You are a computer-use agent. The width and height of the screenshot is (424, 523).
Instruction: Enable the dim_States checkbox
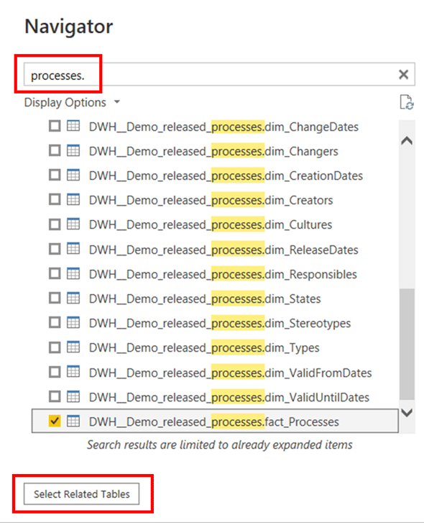[x=55, y=299]
